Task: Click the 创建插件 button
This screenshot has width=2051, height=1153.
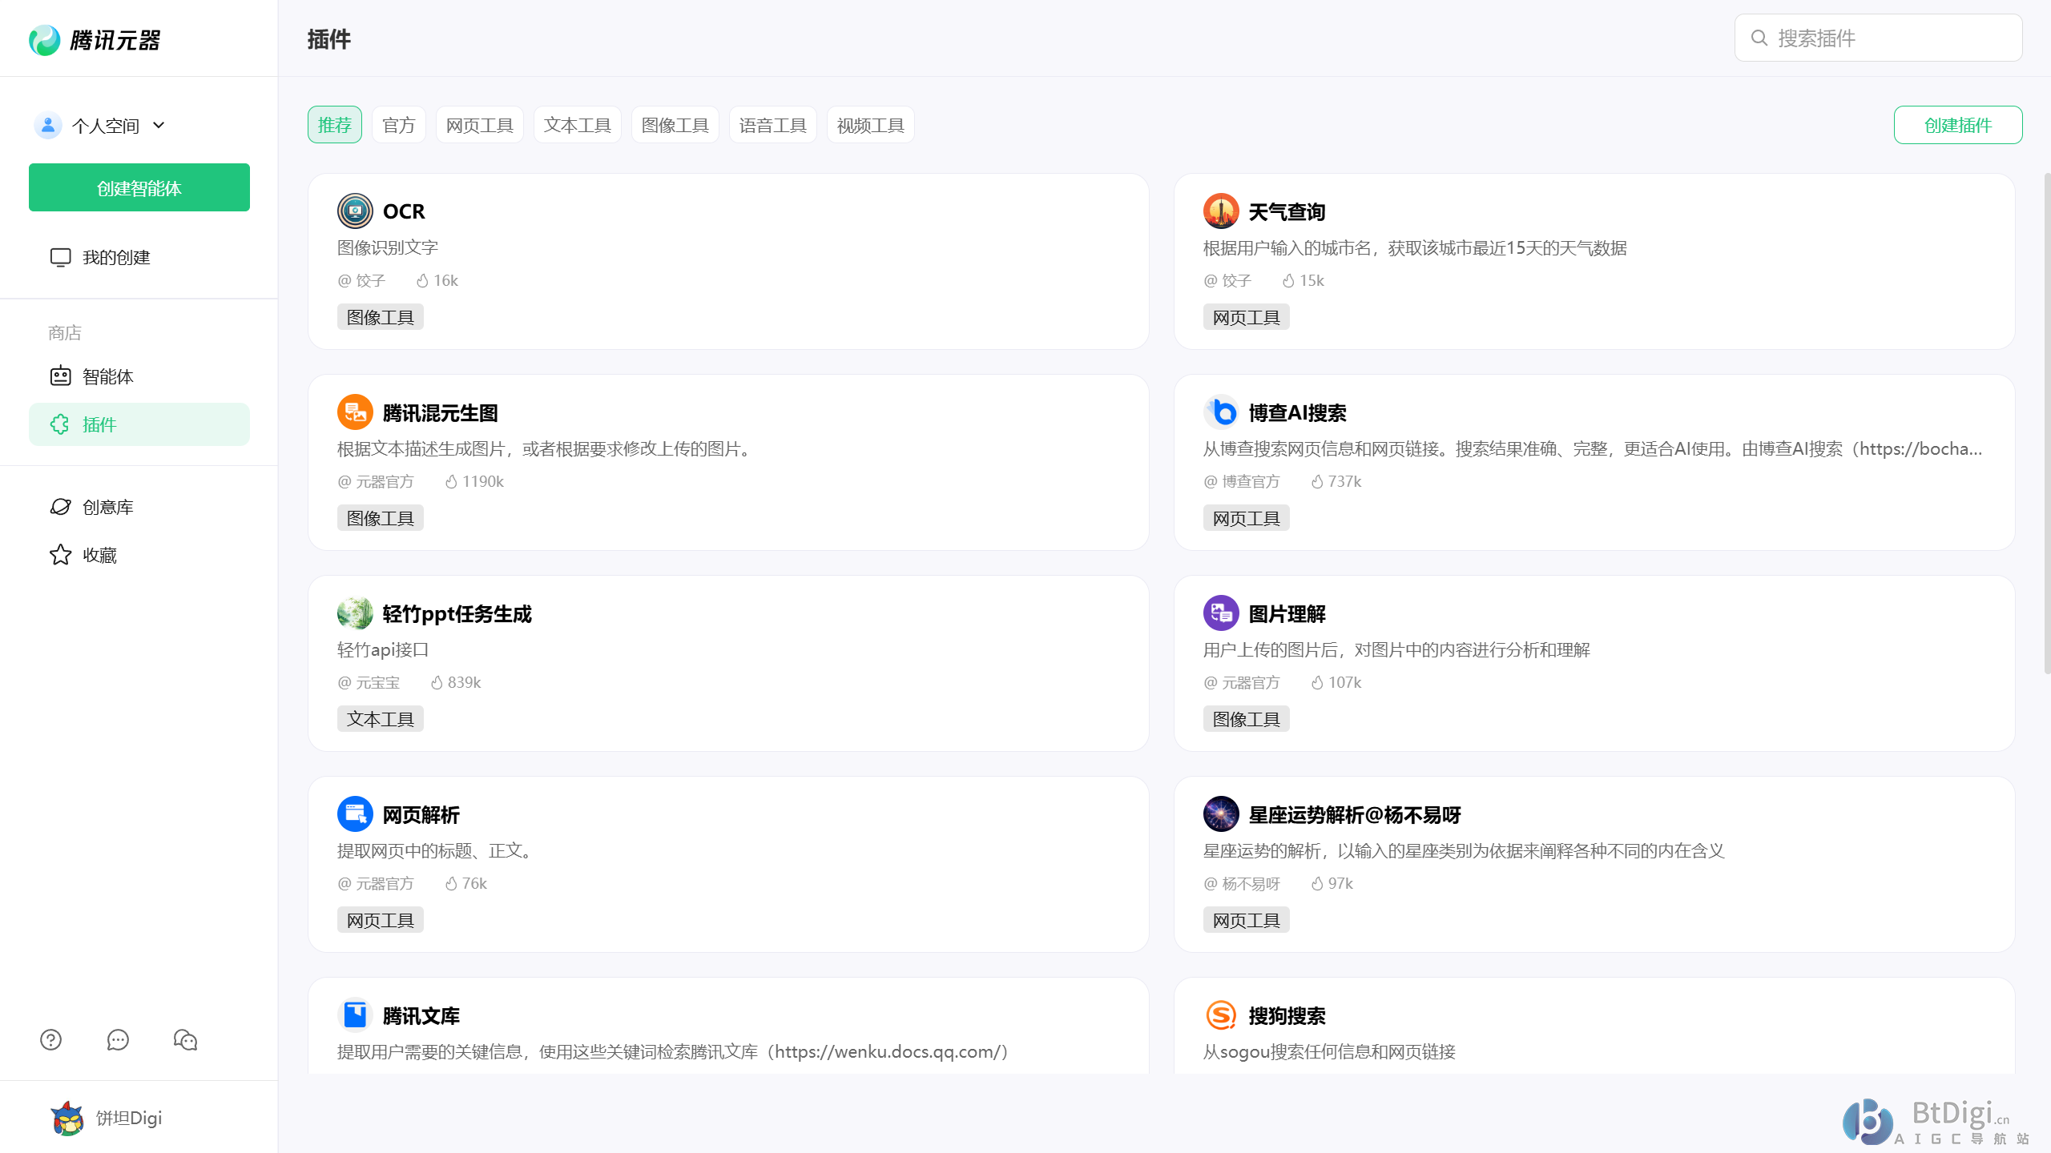Action: (x=1958, y=125)
